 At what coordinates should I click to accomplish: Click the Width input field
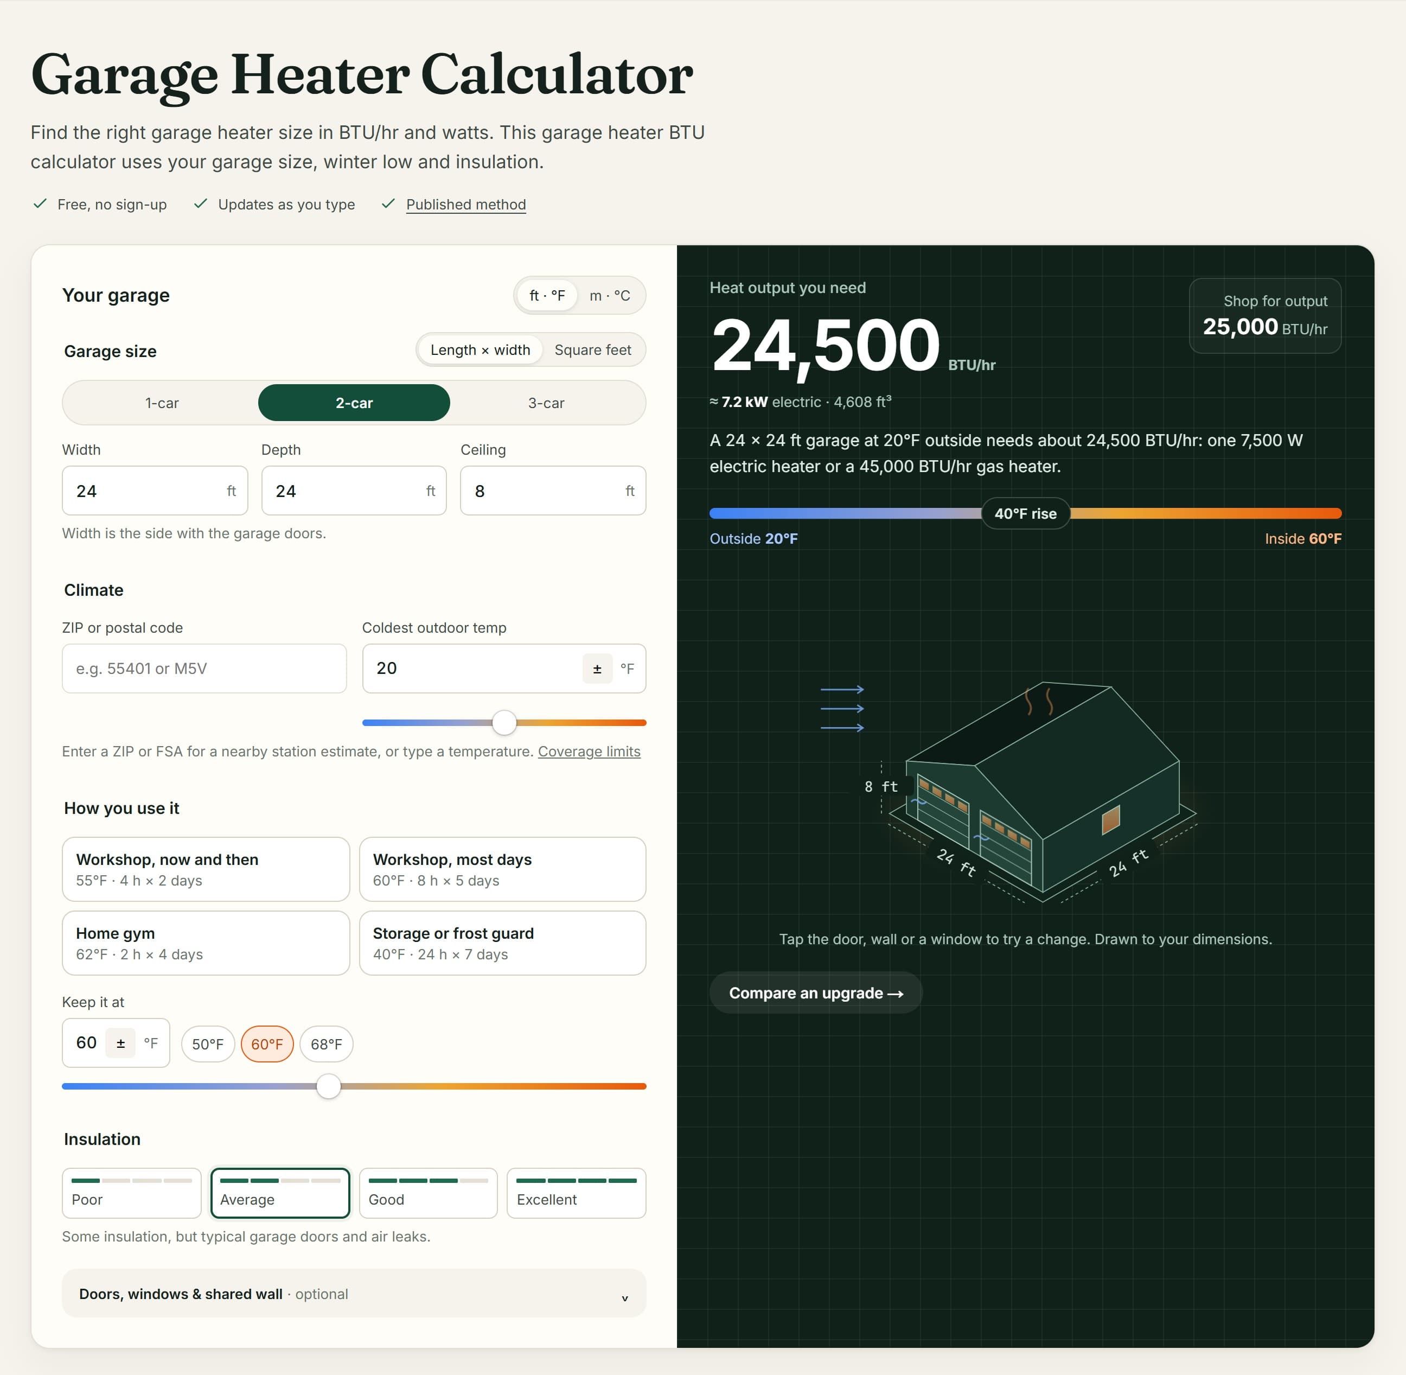(155, 491)
